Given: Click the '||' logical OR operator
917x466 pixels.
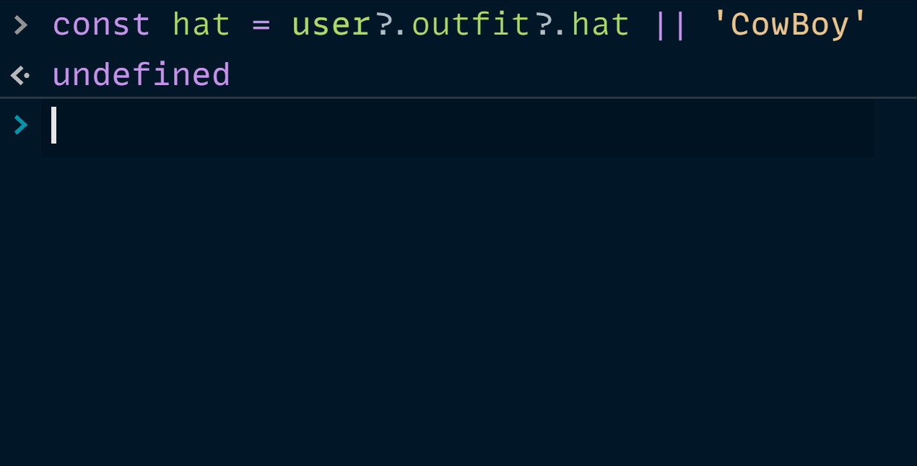Looking at the screenshot, I should [x=670, y=25].
